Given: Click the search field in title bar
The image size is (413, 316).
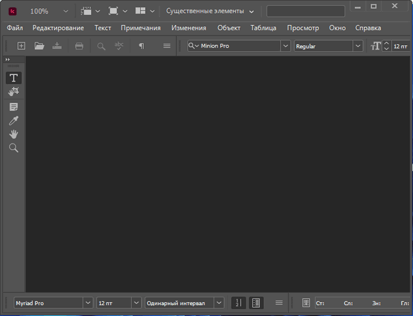Looking at the screenshot, I should [305, 11].
